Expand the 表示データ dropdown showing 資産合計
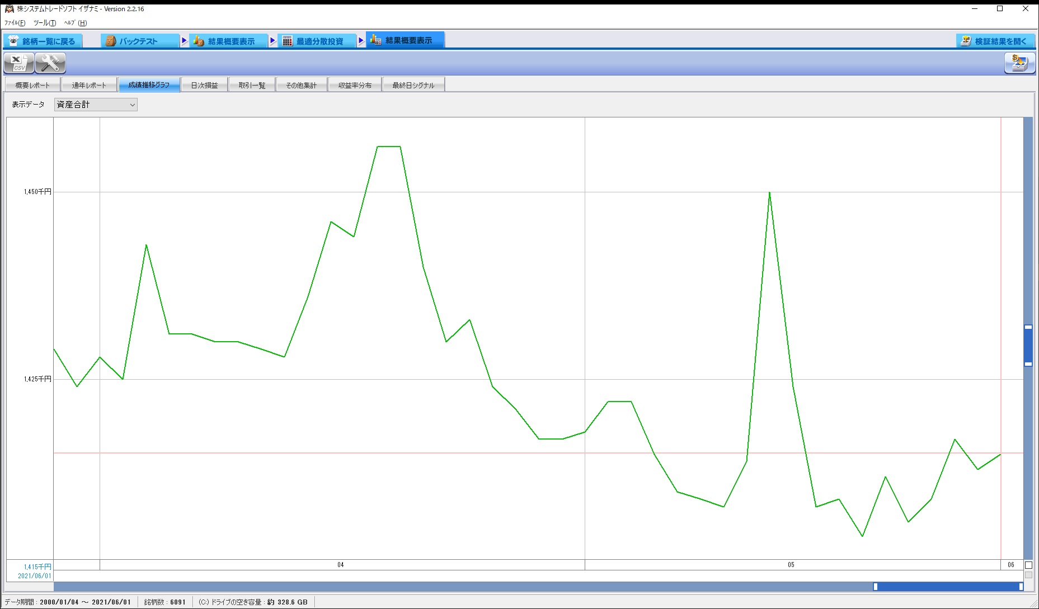Viewport: 1039px width, 609px height. 96,105
